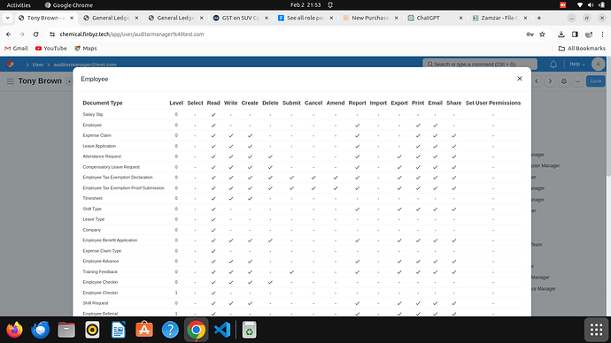Image resolution: width=611 pixels, height=343 pixels.
Task: Show applications grid in dock
Action: pyautogui.click(x=596, y=330)
